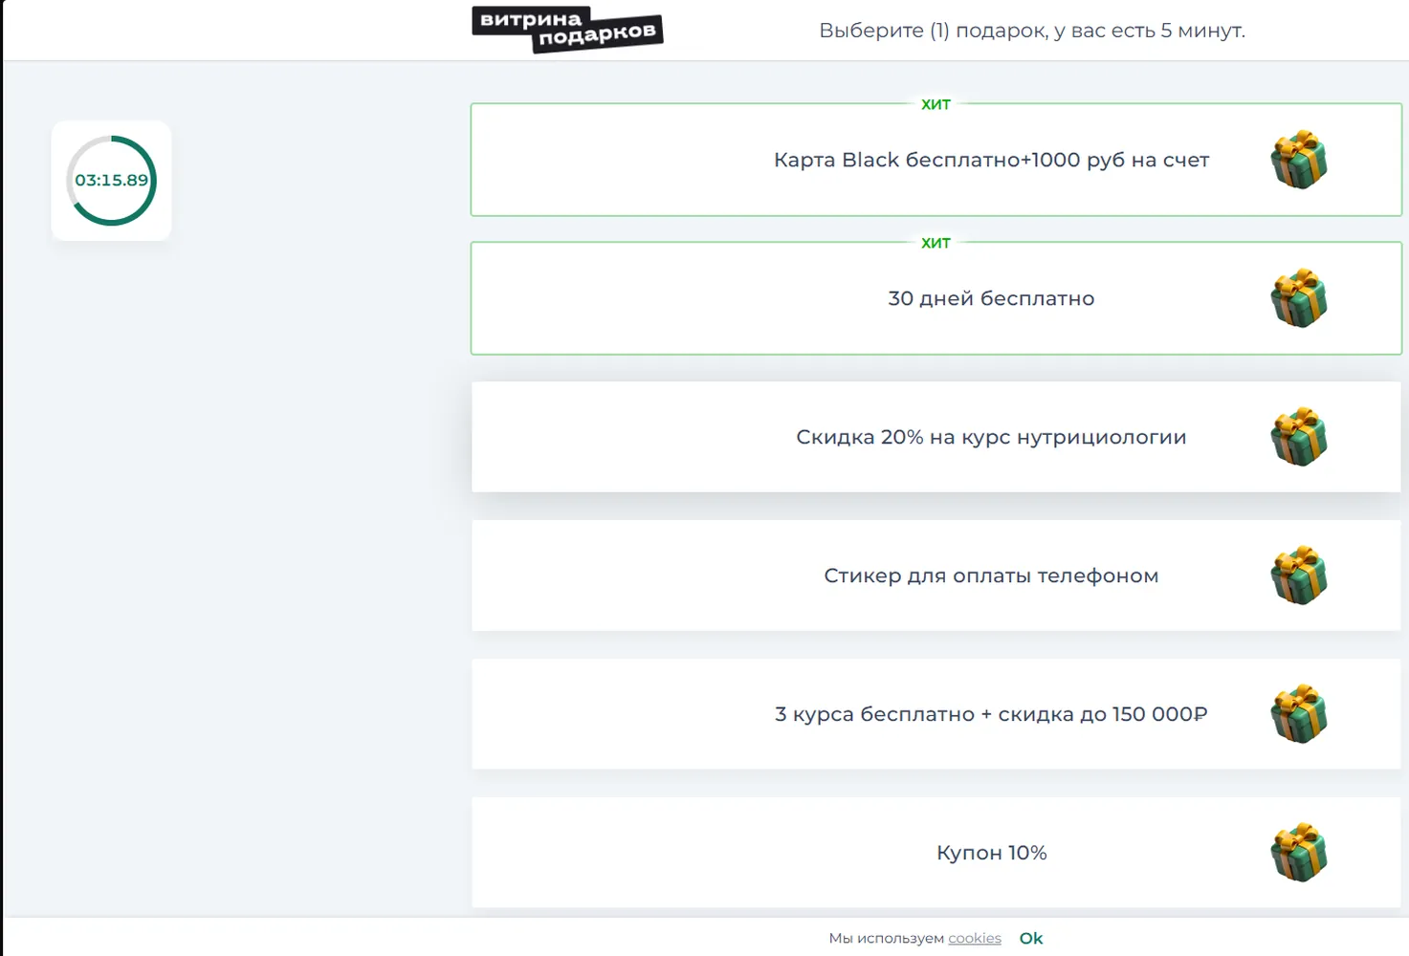Select the Купон 10% gift
Screen dimensions: 1409x956
tap(936, 853)
